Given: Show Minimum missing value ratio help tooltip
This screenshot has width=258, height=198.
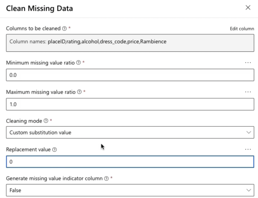Looking at the screenshot, I should pyautogui.click(x=79, y=63).
